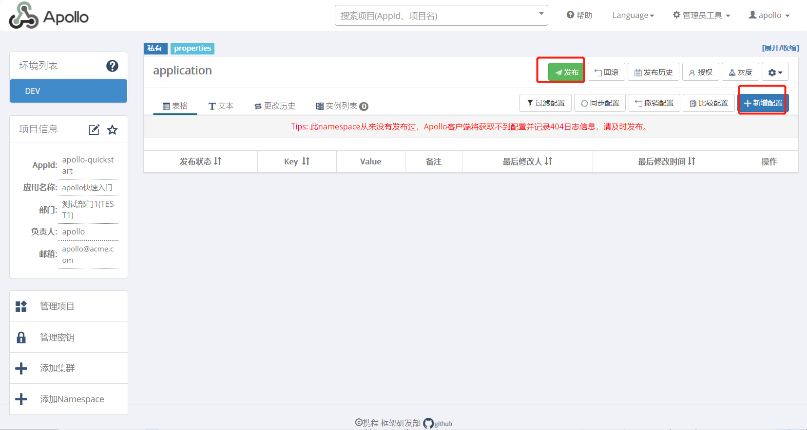Image resolution: width=807 pixels, height=430 pixels.
Task: Click email value apollo@acme.com
Action: click(88, 254)
